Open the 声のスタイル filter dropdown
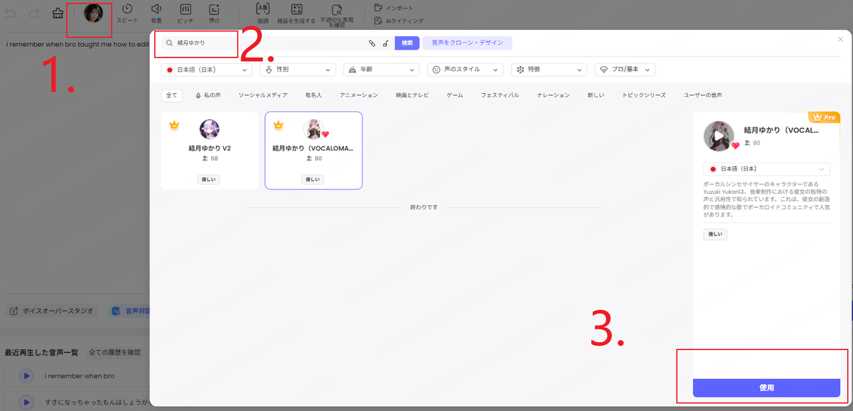The width and height of the screenshot is (853, 411). (x=466, y=70)
